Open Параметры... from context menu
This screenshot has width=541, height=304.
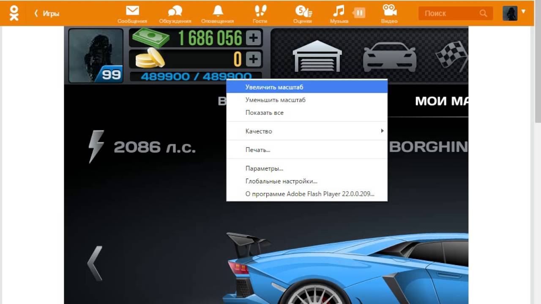point(307,168)
